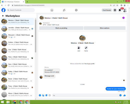The height and width of the screenshot is (104, 130).
Task: Open Jennifer conversation in the list
Action: coord(17,29)
